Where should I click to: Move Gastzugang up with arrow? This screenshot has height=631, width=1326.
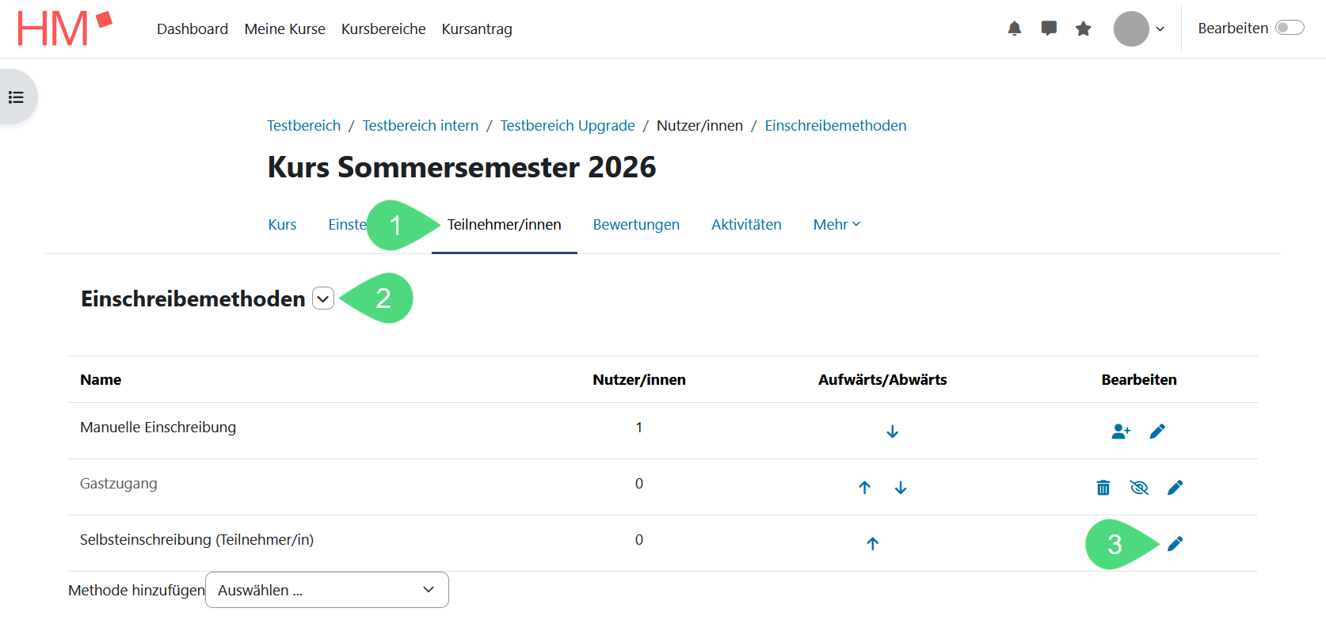pyautogui.click(x=864, y=488)
